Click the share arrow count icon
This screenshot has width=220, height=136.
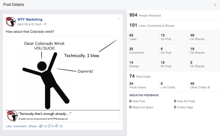click(56, 126)
